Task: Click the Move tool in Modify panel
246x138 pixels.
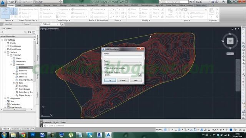Action: point(132,9)
